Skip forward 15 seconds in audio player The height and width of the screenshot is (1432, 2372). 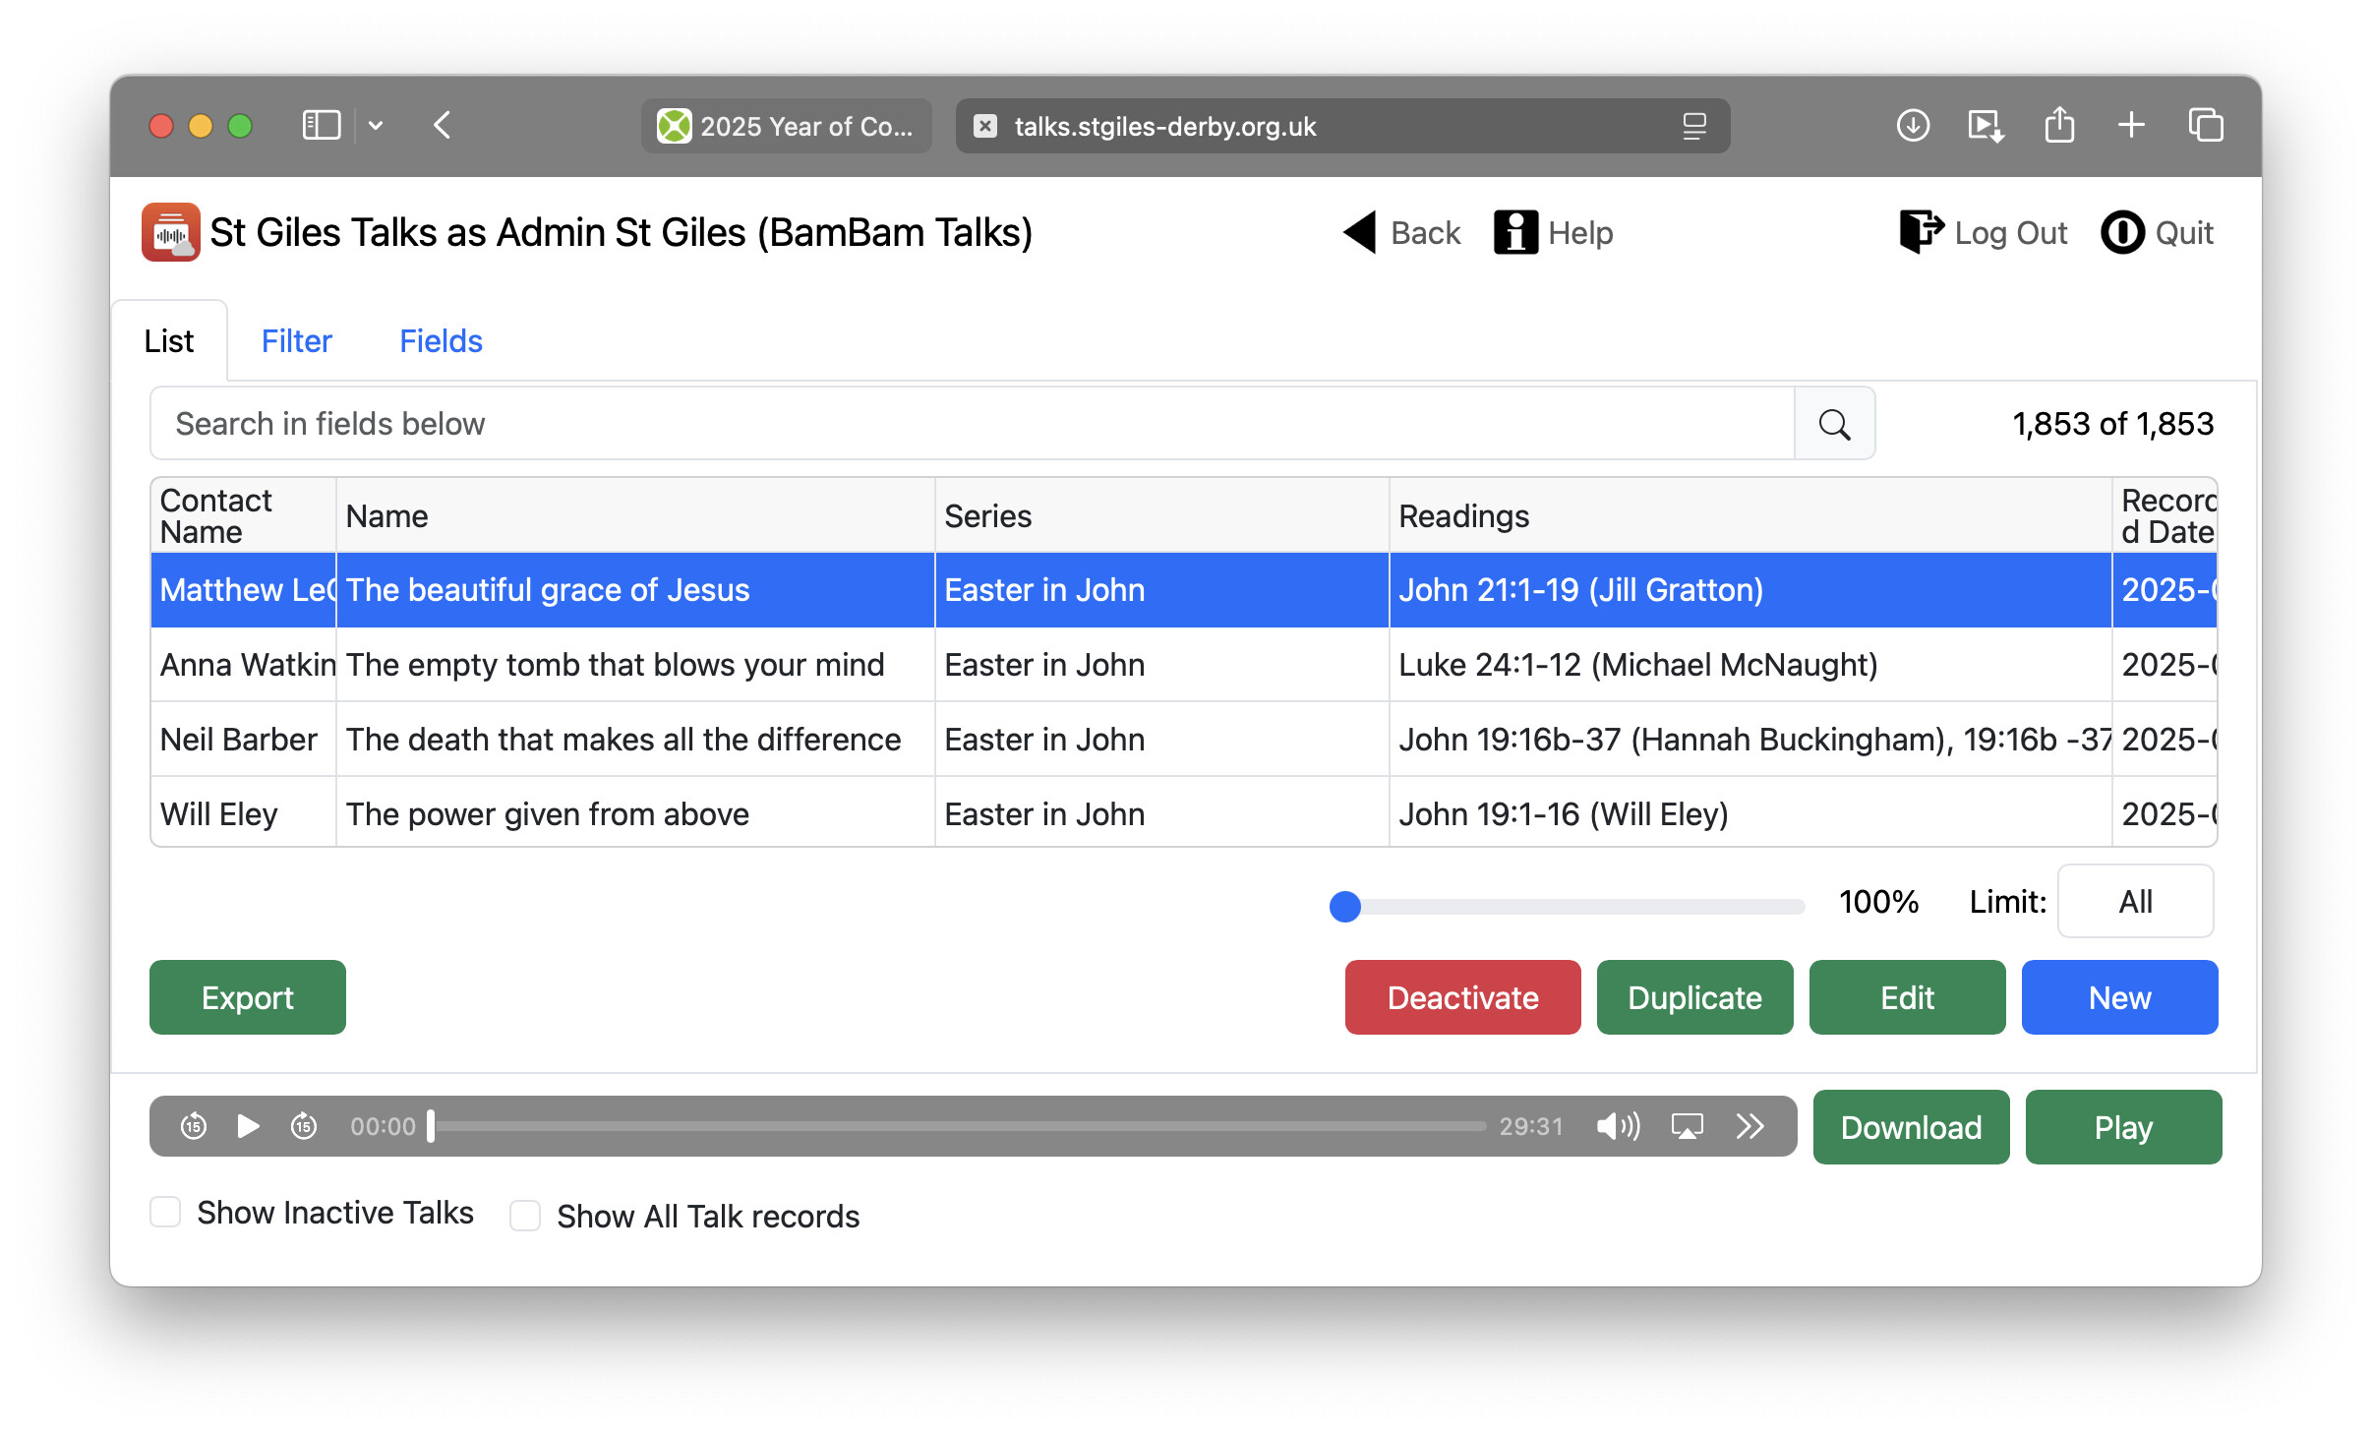(304, 1126)
